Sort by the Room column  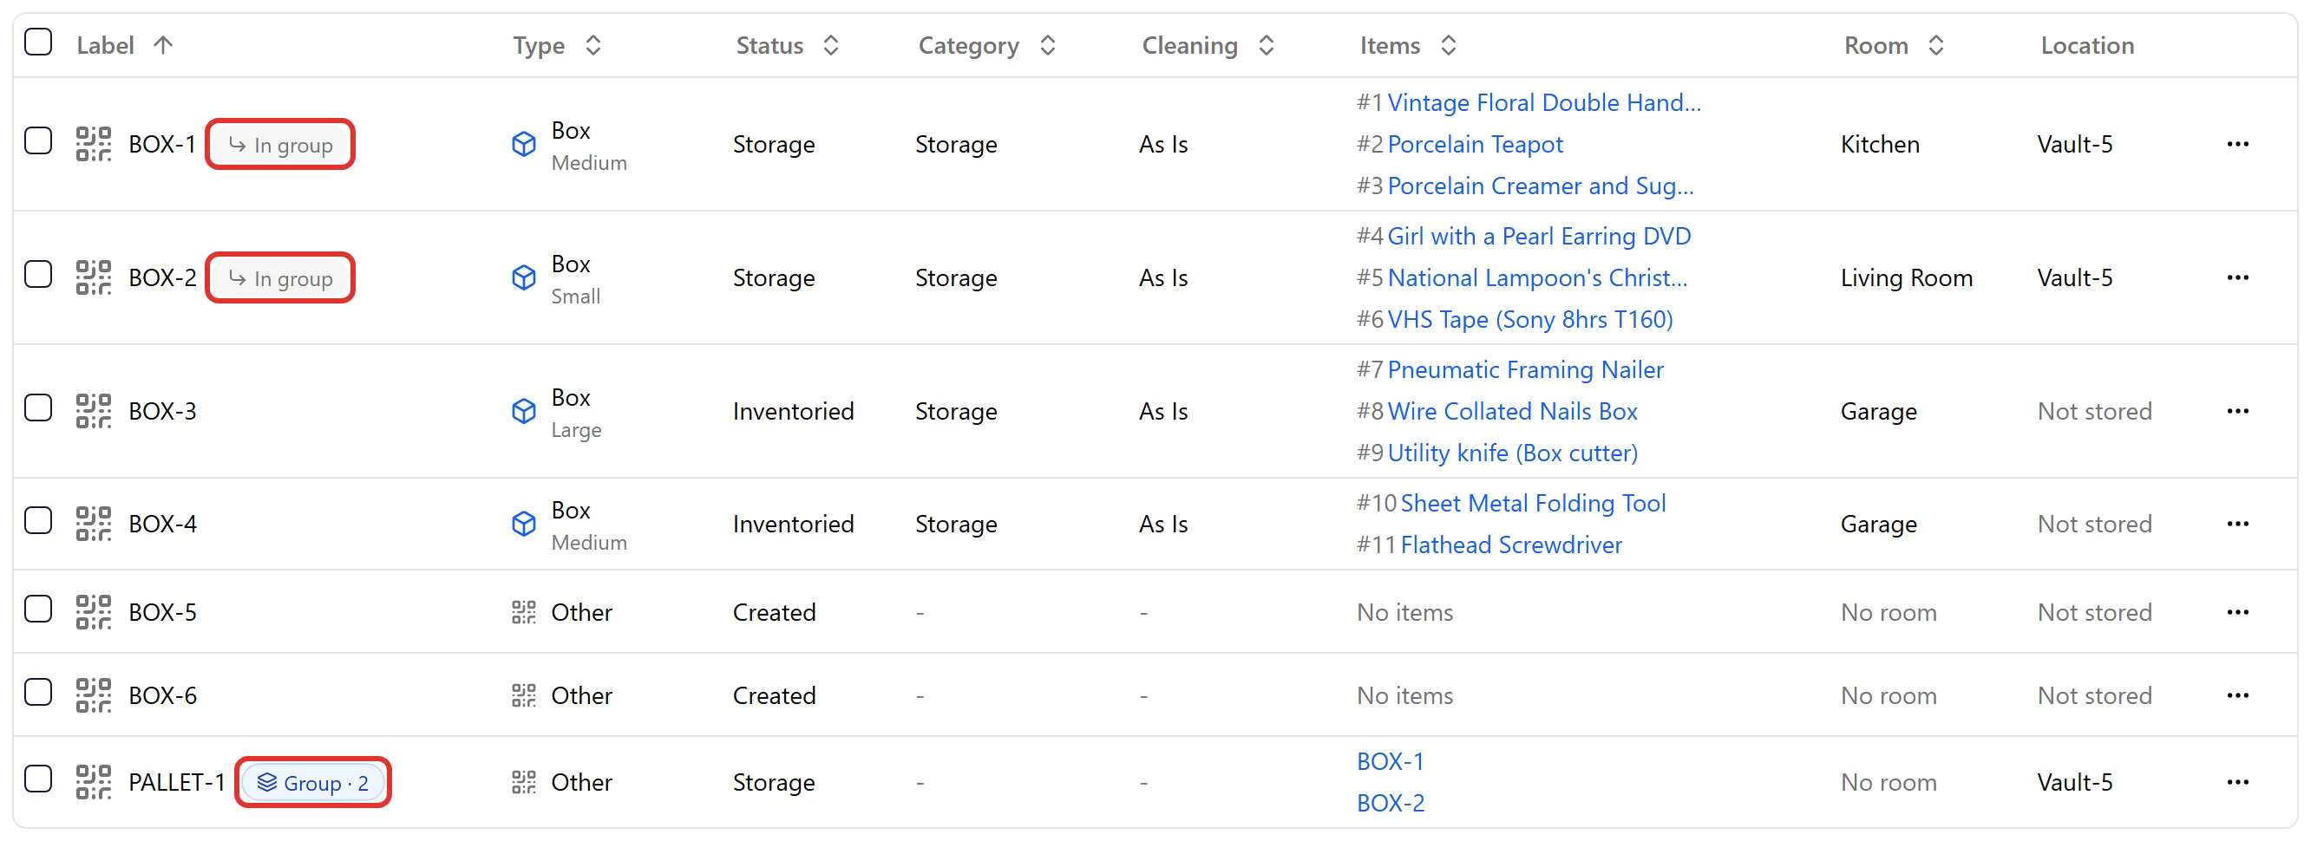(1894, 45)
